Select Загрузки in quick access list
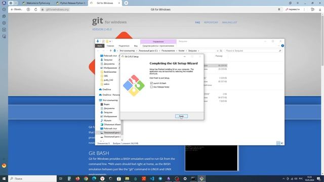This screenshot has height=182, width=324. [107, 60]
